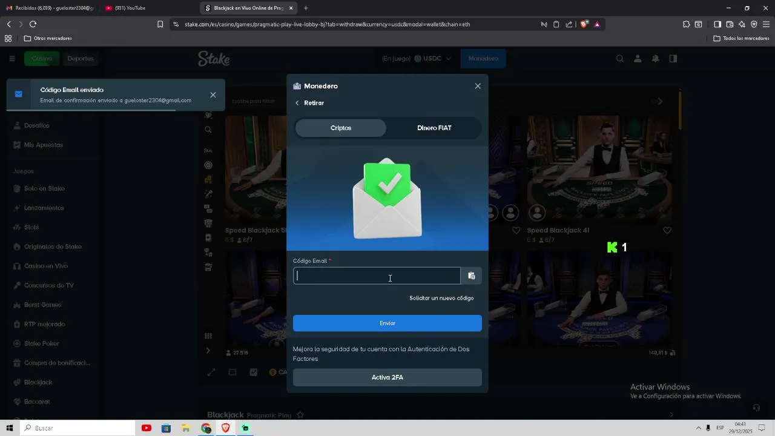Open the Brave wallet icon
This screenshot has width=775, height=436.
[x=730, y=24]
